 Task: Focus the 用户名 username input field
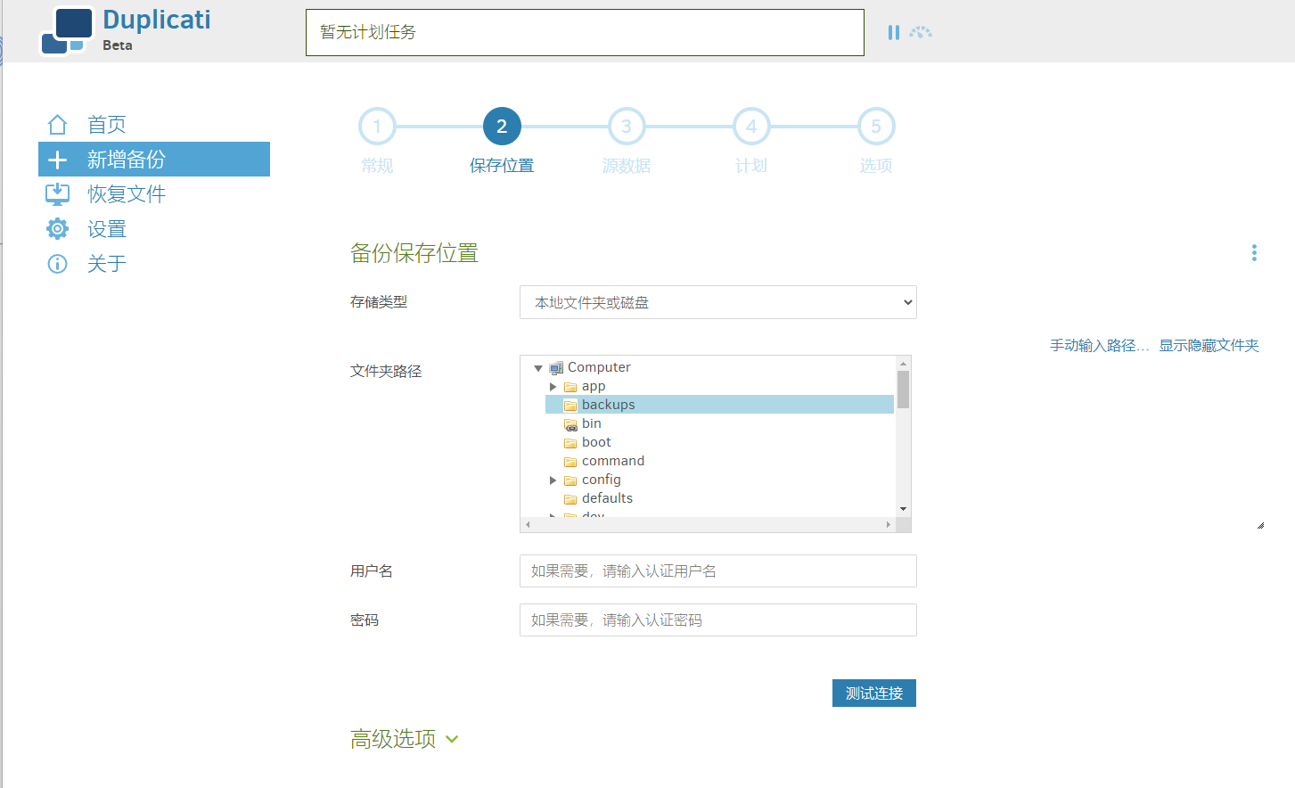coord(717,571)
